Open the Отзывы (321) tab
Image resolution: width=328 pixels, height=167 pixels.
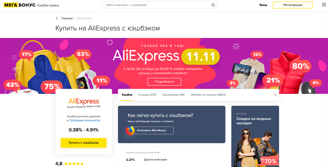pyautogui.click(x=147, y=95)
